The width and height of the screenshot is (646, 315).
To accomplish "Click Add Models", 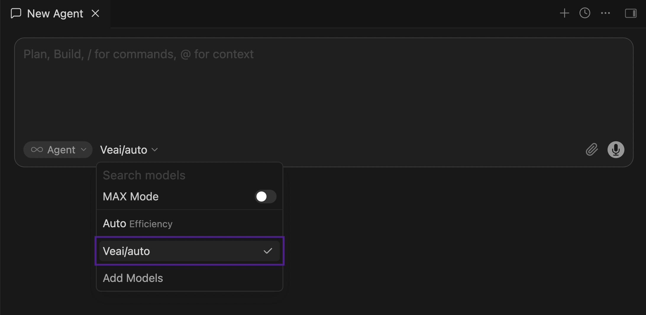I will pos(133,278).
